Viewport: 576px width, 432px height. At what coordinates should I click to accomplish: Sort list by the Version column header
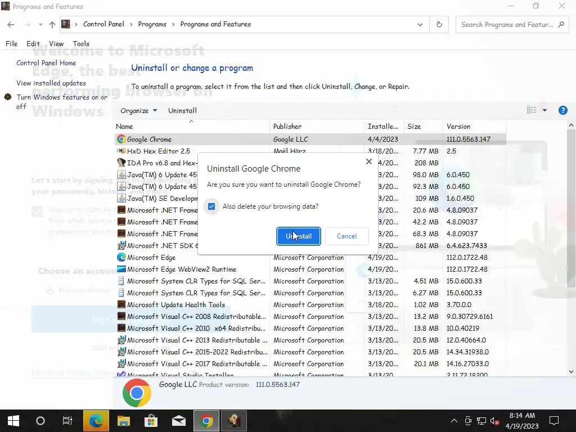click(474, 127)
